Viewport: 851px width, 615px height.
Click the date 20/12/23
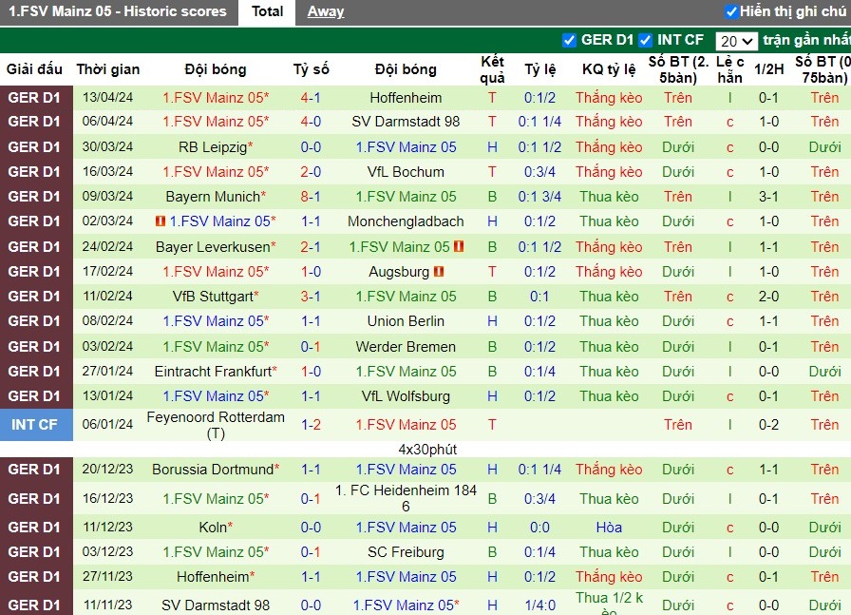click(107, 470)
